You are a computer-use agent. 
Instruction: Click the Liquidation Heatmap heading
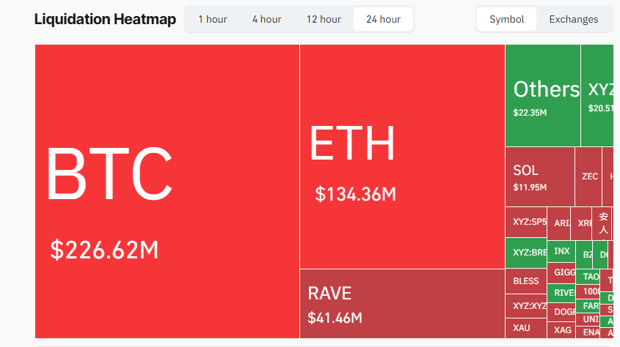105,19
